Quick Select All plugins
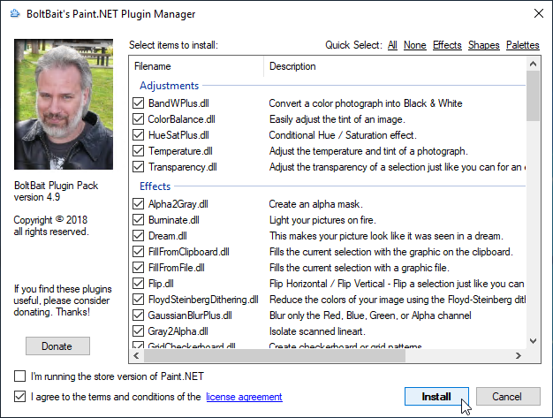 click(x=392, y=45)
